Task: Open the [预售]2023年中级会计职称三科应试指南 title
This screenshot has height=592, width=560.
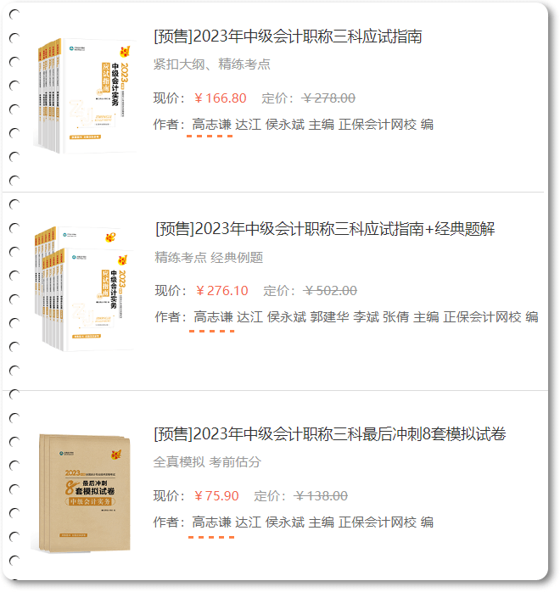Action: point(288,36)
